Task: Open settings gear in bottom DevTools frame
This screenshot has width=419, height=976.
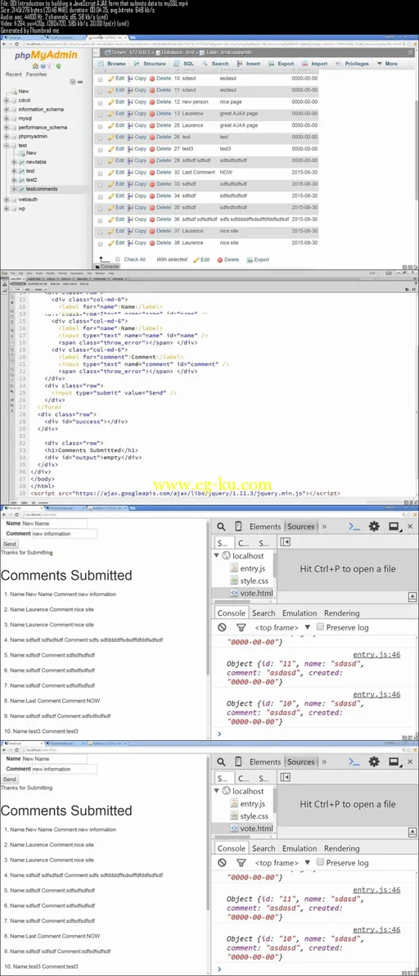Action: (x=374, y=761)
